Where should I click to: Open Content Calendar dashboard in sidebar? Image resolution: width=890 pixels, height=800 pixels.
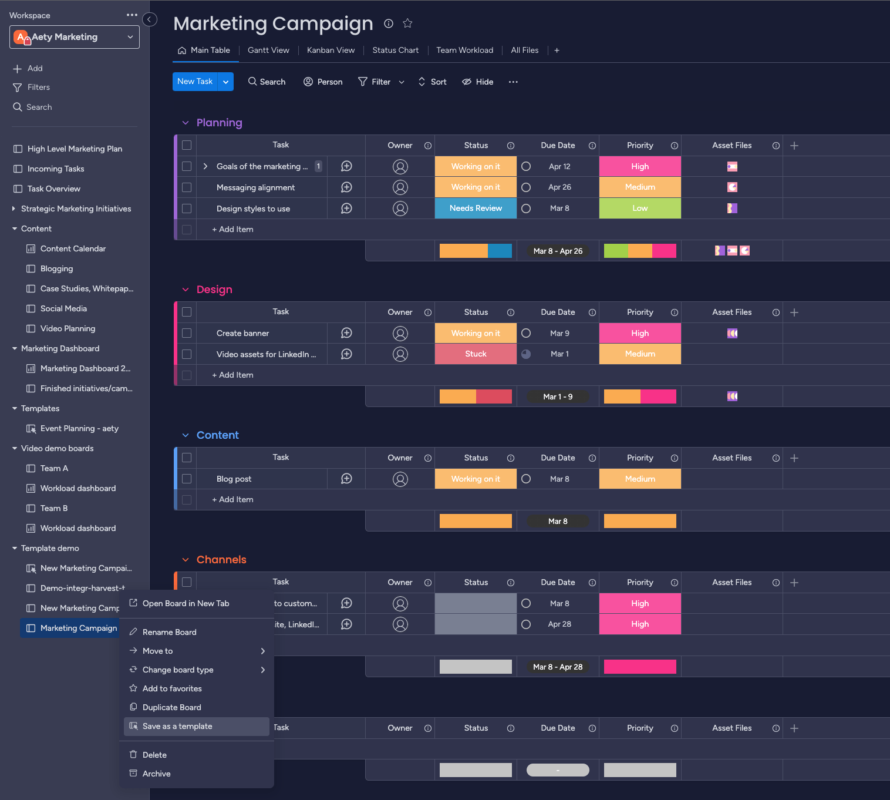pos(73,248)
